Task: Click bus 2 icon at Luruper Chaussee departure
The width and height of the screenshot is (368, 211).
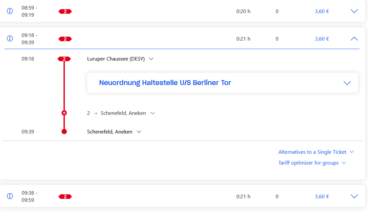Action: (64, 59)
